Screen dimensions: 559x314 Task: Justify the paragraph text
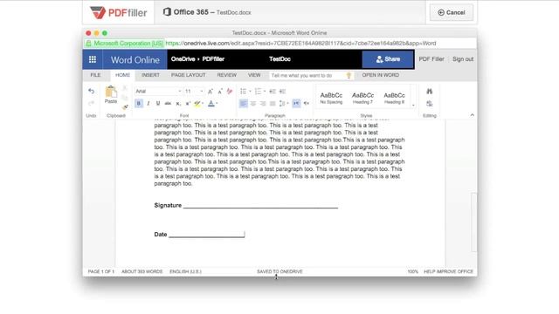coord(273,104)
